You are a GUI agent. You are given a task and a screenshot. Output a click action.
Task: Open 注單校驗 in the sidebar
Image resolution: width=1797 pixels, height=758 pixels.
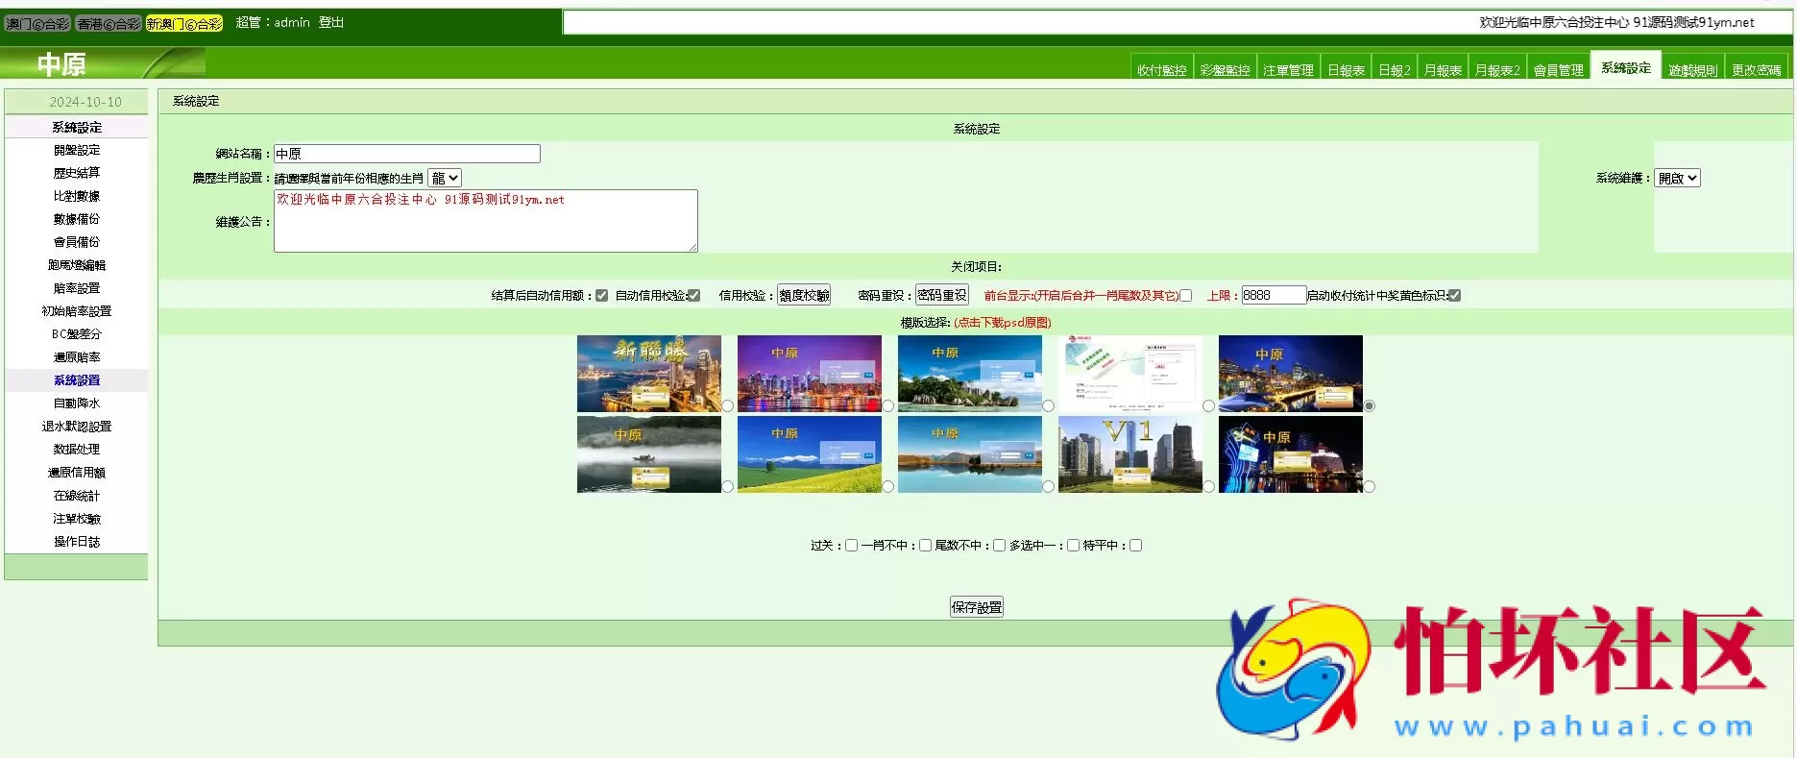(77, 519)
